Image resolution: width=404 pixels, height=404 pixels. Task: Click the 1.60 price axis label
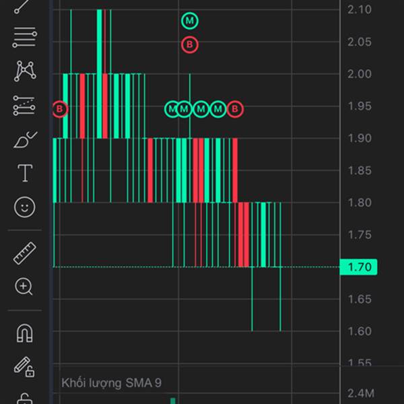pyautogui.click(x=360, y=331)
